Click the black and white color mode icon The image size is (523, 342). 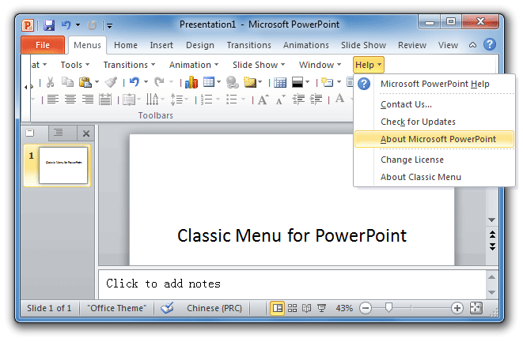[x=298, y=82]
